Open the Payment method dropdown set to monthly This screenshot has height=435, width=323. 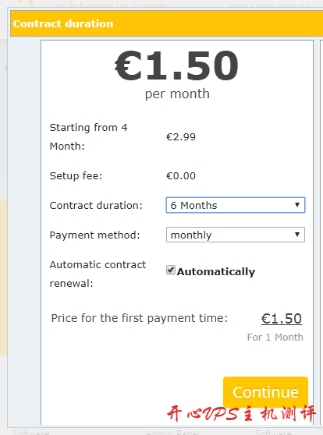236,235
